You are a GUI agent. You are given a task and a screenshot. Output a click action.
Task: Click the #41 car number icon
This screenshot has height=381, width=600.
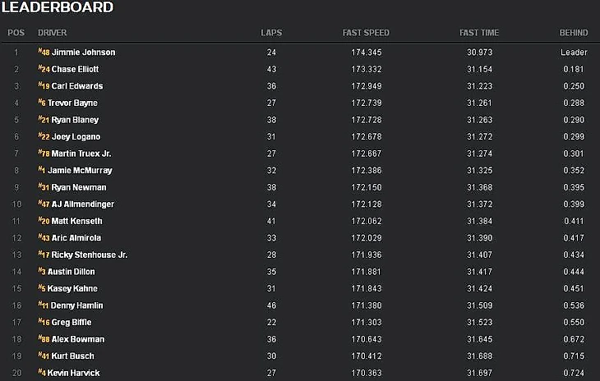44,356
